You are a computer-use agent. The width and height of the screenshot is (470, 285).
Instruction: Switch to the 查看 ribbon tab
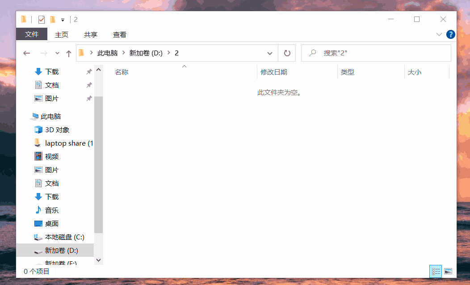coord(120,34)
